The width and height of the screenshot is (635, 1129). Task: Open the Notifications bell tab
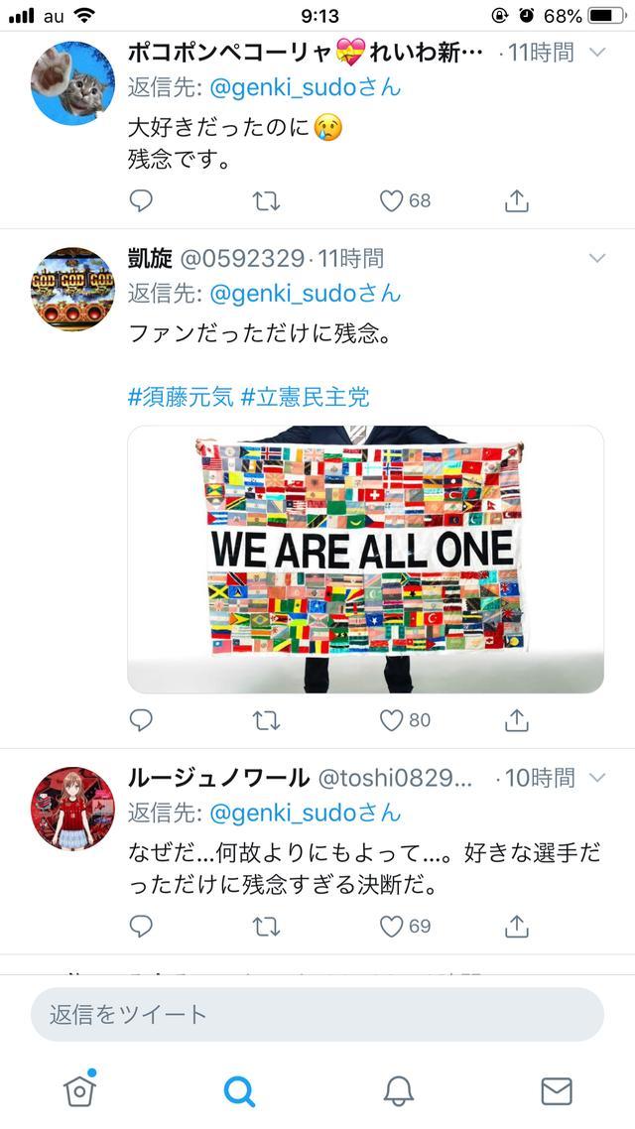click(x=398, y=1091)
